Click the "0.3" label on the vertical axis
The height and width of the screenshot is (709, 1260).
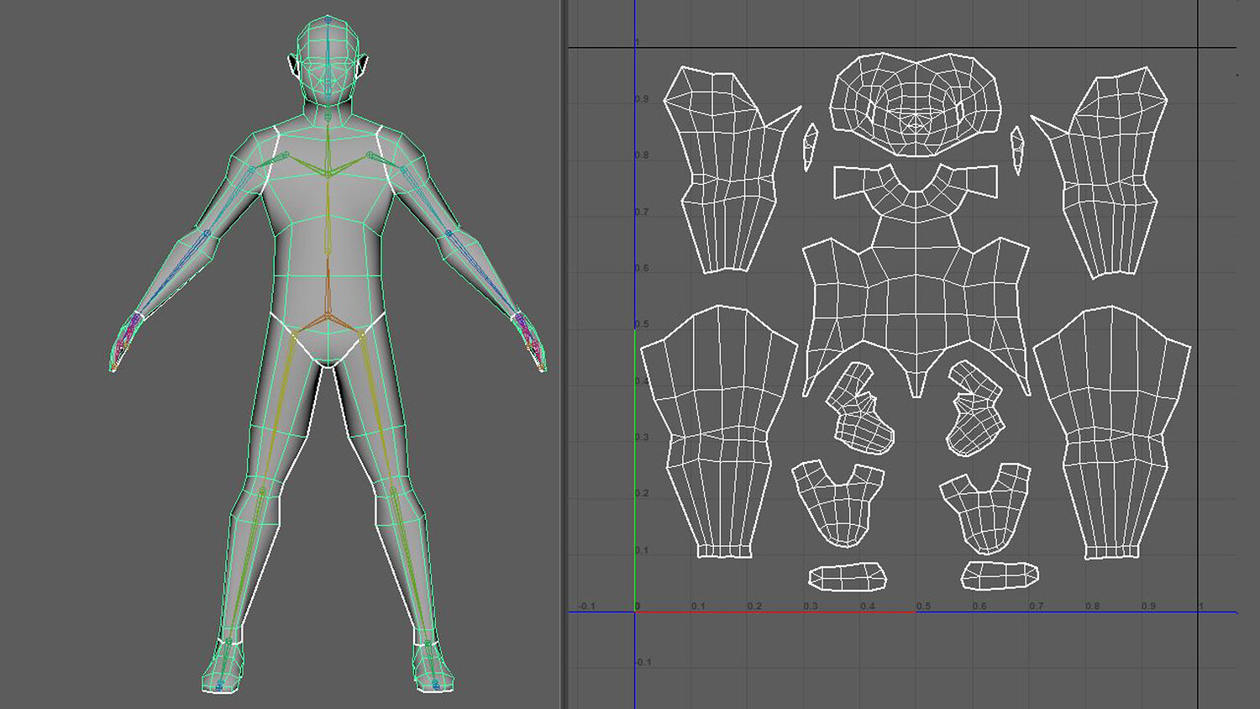click(x=642, y=437)
